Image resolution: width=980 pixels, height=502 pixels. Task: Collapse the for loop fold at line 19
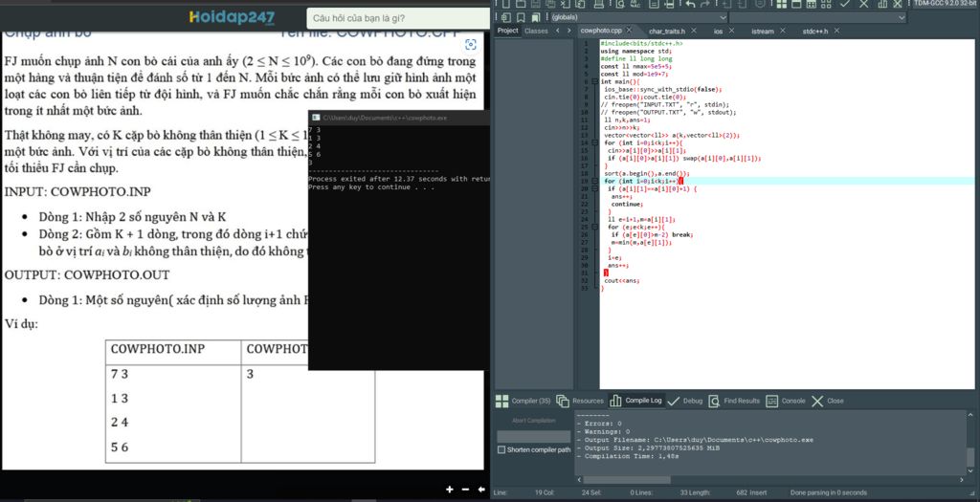[595, 181]
